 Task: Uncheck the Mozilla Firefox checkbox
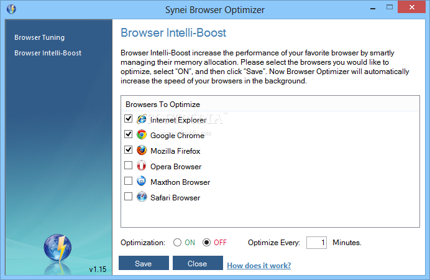point(129,150)
